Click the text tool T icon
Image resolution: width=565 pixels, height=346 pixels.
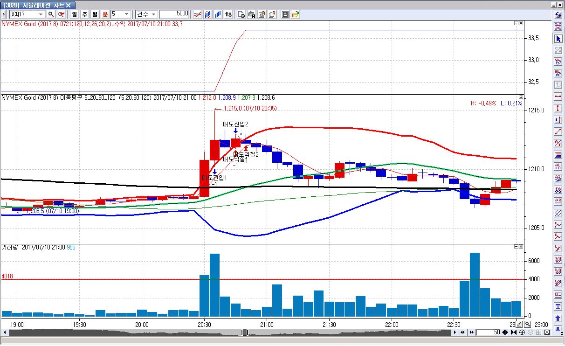pos(558,306)
